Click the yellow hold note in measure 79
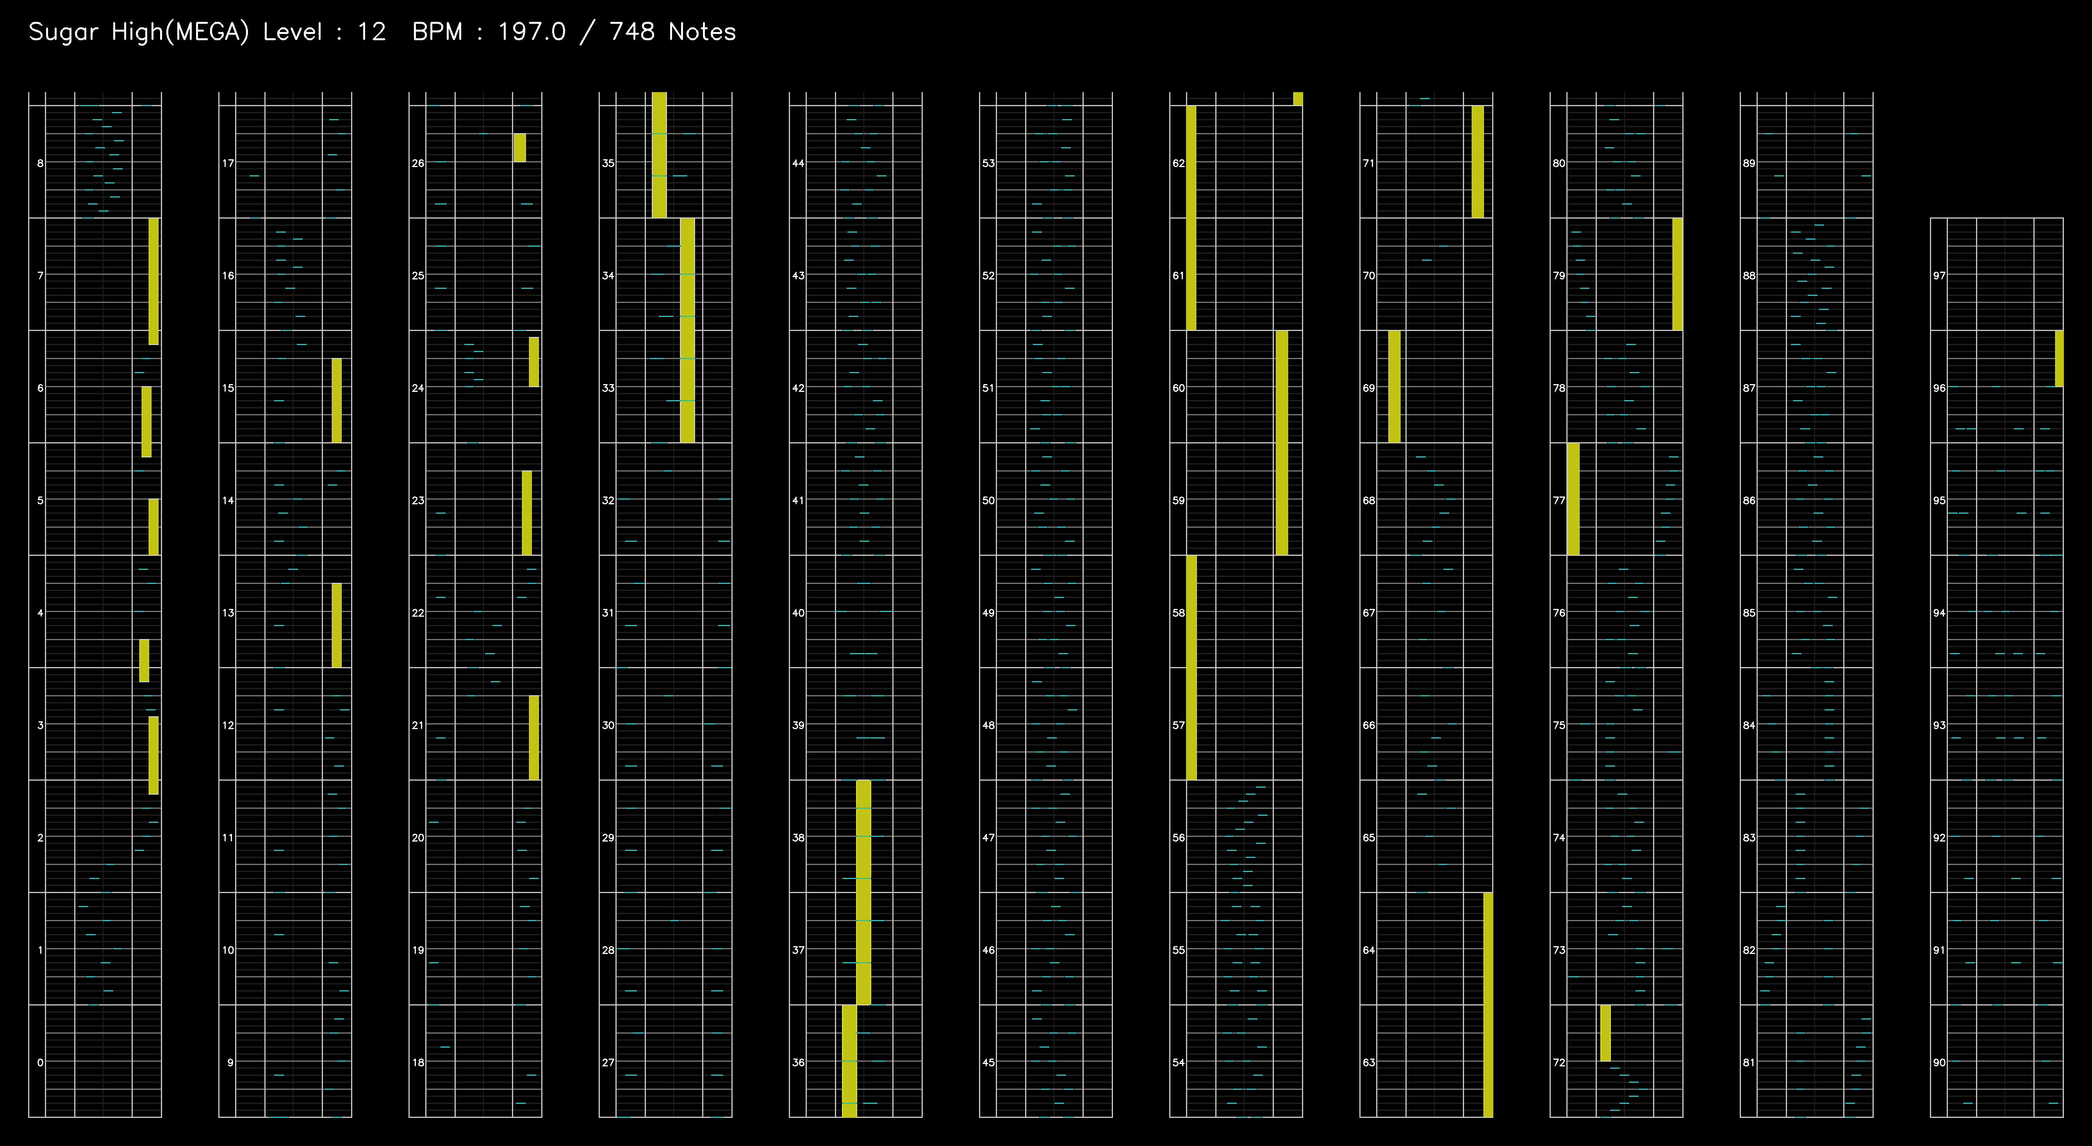This screenshot has width=2092, height=1146. coord(1678,274)
